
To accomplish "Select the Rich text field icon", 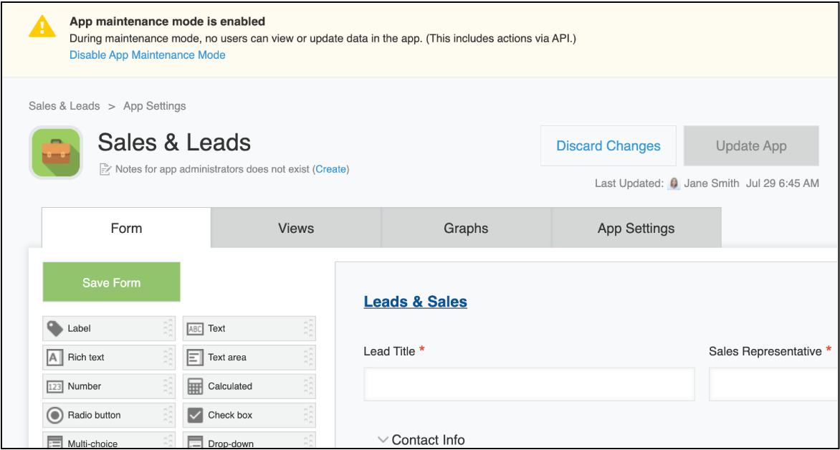I will [55, 358].
